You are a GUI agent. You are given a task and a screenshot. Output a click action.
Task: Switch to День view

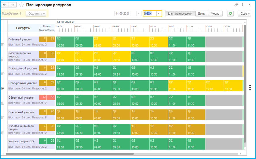[201, 13]
